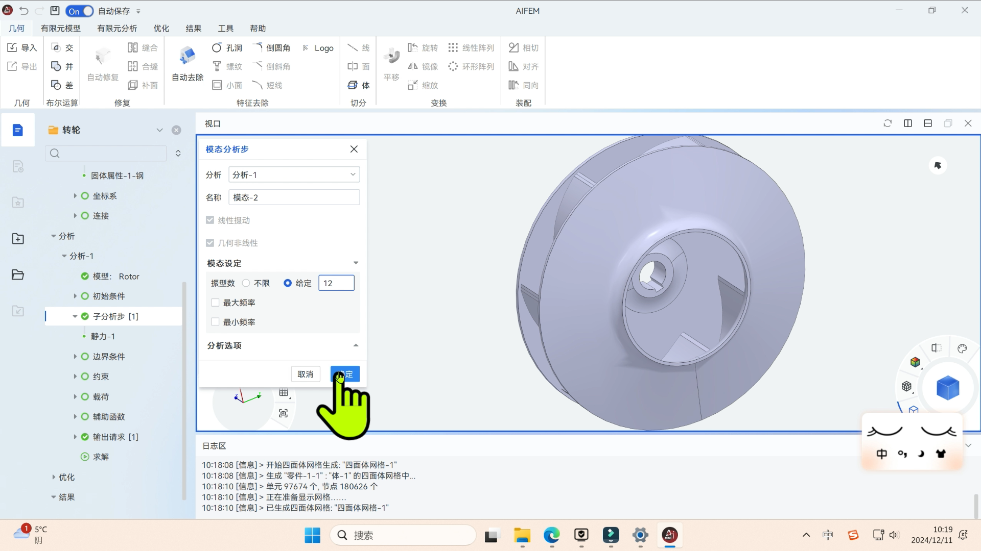Click the blue cube view icon

pos(947,388)
